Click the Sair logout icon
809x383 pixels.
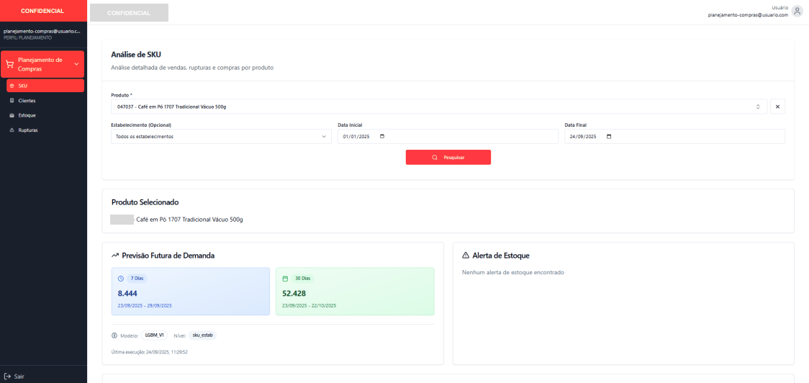(x=7, y=376)
